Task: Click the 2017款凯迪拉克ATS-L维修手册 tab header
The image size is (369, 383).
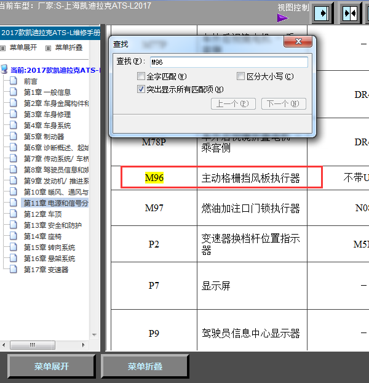Action: pyautogui.click(x=50, y=33)
